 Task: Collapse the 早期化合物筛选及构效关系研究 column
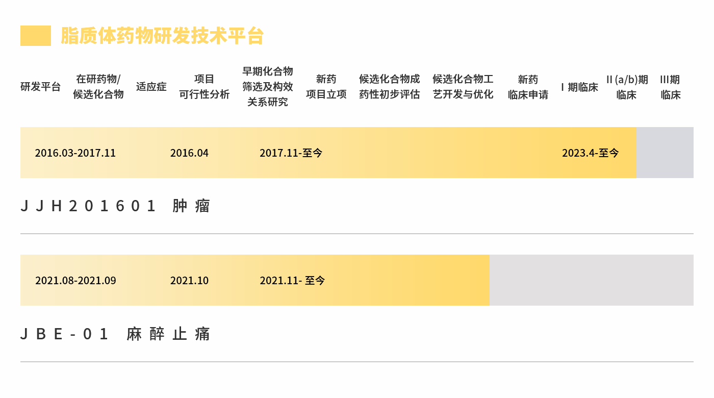tap(268, 87)
